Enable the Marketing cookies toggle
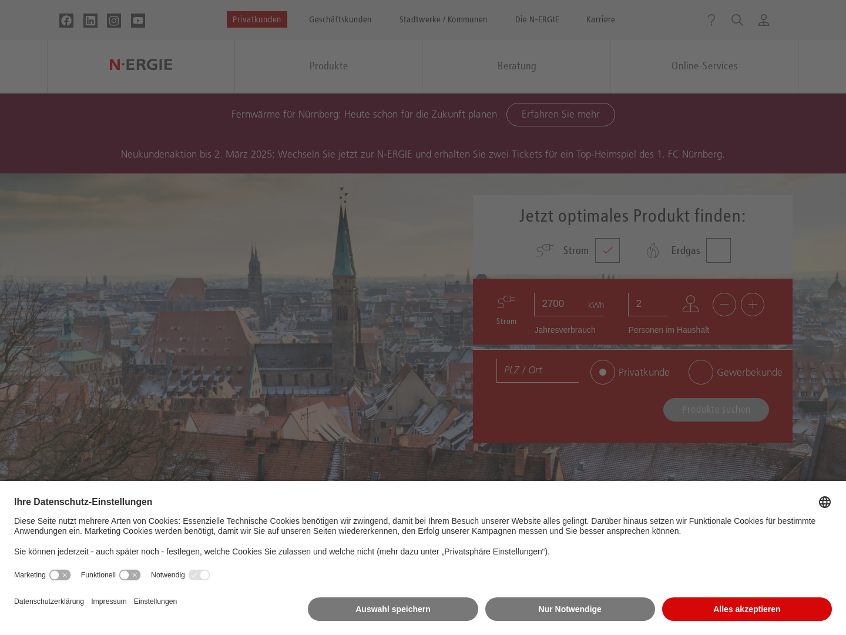The width and height of the screenshot is (846, 635). 60,575
